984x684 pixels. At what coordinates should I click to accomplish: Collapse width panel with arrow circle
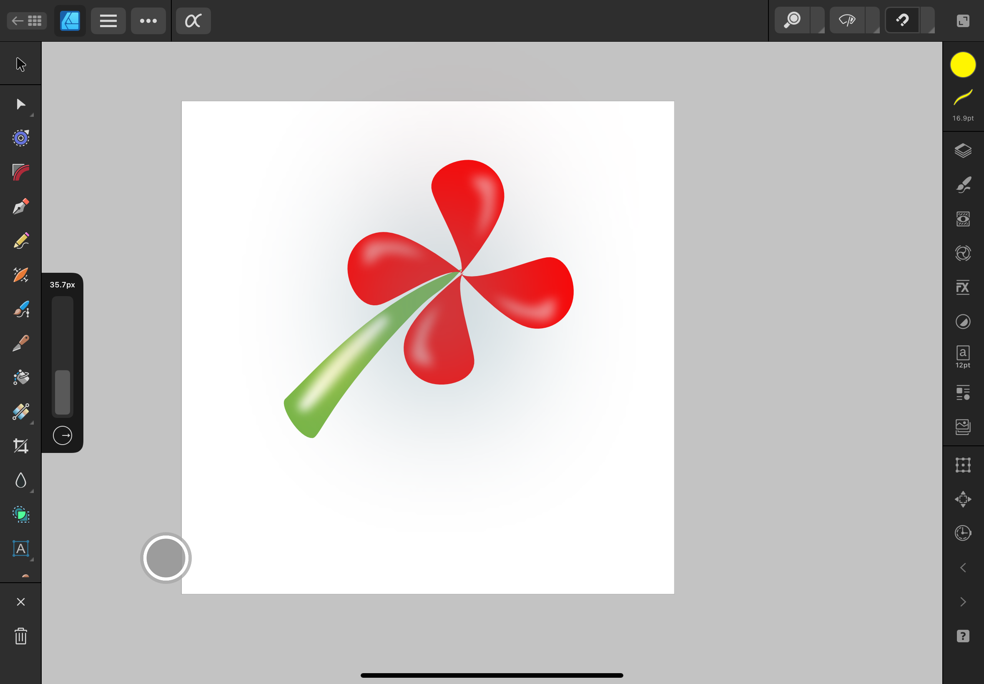(63, 435)
